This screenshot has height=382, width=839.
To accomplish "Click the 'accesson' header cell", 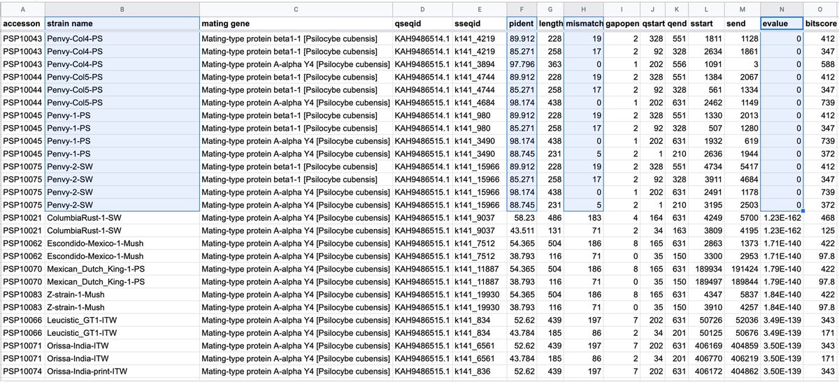I will [22, 24].
